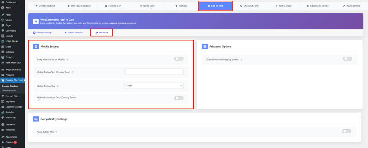Click help icon next to Mobile Button Size
Screen dimensions: 368x148
[x=58, y=86]
